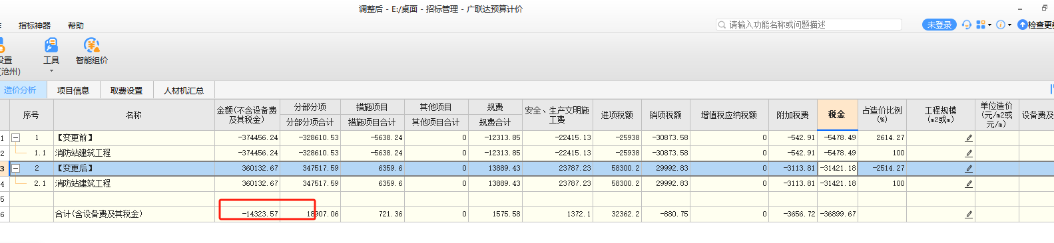Collapse the 【变更前】 tree node
Viewport: 1054px width, 243px height.
(16, 138)
